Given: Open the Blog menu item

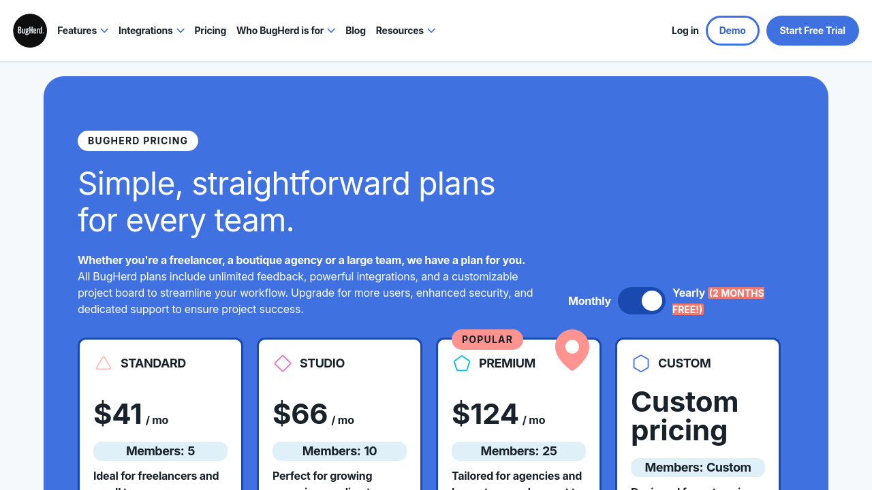Looking at the screenshot, I should pos(356,31).
